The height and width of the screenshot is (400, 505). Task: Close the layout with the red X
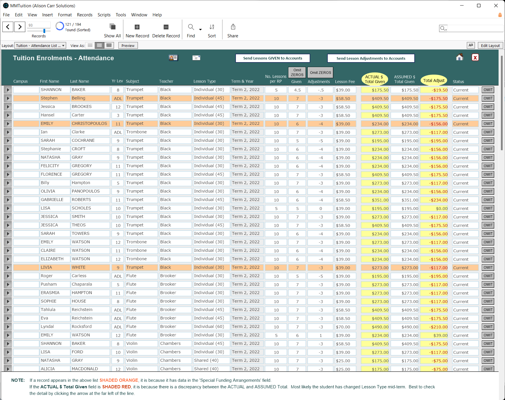[475, 57]
